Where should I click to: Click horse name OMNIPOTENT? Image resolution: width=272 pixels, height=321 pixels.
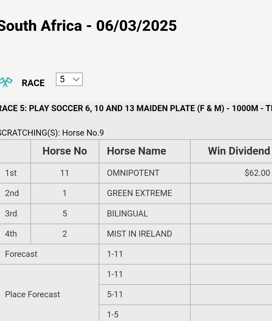click(133, 173)
